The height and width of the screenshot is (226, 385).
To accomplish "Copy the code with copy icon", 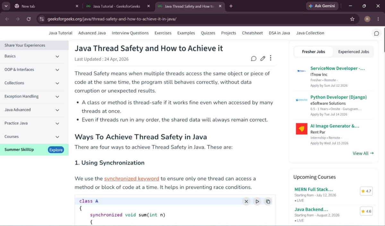I will click(268, 201).
